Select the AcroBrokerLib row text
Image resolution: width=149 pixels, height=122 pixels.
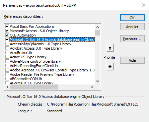[21, 53]
